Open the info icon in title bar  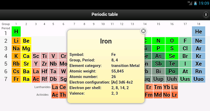pyautogui.click(x=206, y=15)
